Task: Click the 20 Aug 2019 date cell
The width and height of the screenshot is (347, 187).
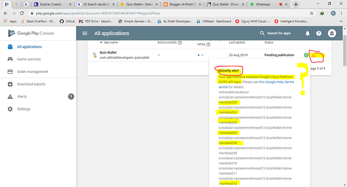Action: click(x=238, y=55)
